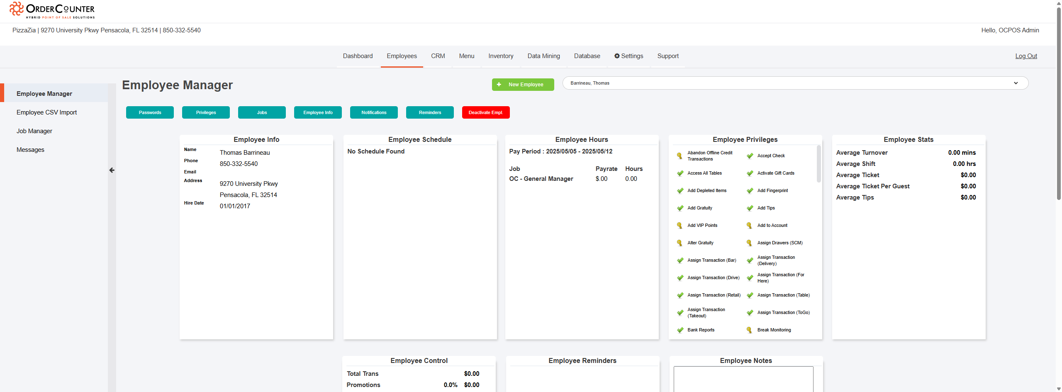Click the key icon beside Break Monitoring
The image size is (1062, 392).
pyautogui.click(x=749, y=330)
